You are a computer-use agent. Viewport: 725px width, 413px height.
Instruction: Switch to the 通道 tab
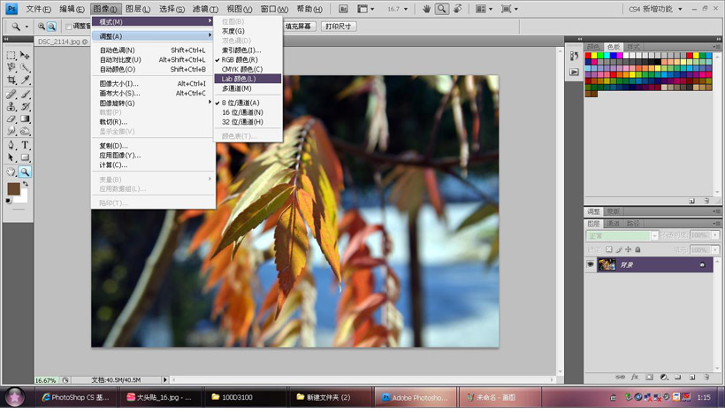tap(613, 224)
